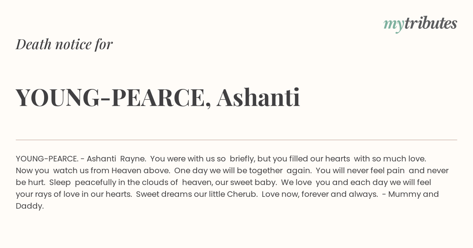Click the word "Daddy." on the last line

(30, 206)
